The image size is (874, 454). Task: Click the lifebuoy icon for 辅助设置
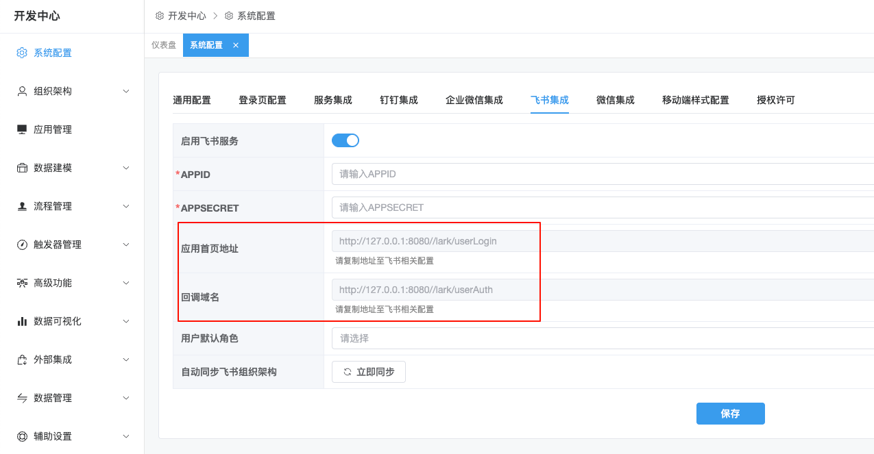pos(22,436)
